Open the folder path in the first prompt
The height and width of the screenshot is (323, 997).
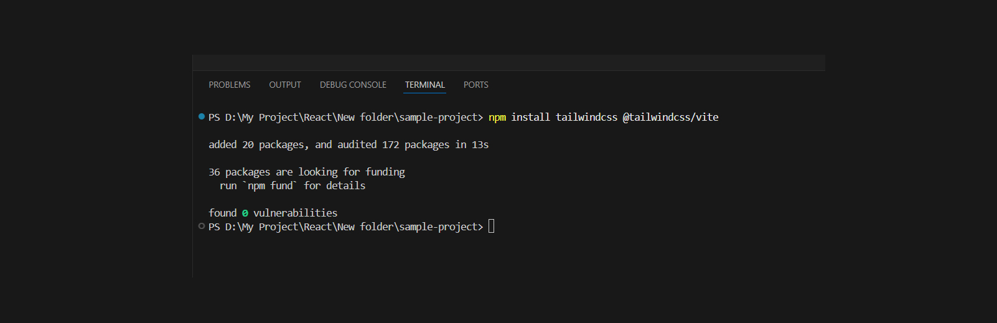[x=351, y=117]
